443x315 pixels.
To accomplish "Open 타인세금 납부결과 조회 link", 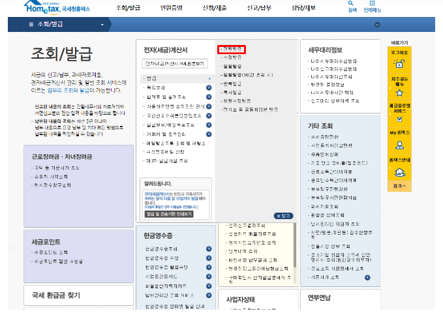I will (252, 260).
